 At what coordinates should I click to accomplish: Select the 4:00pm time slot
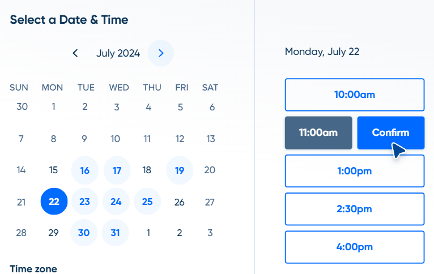tap(354, 247)
